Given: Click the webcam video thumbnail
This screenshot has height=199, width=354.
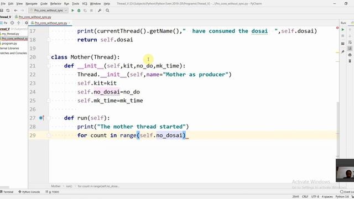Looking at the screenshot, I should point(345,170).
